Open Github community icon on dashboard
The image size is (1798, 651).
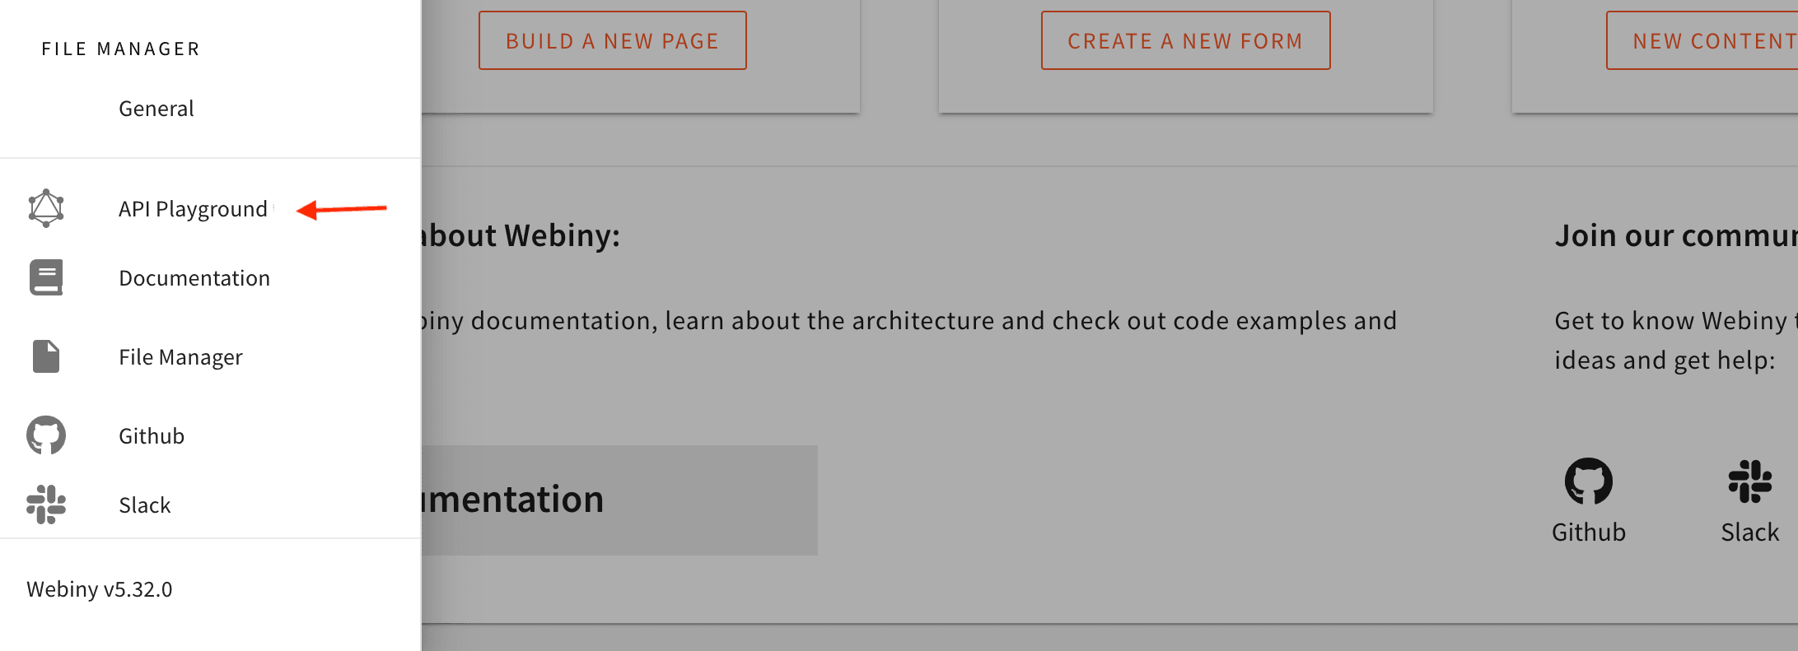tap(1588, 481)
